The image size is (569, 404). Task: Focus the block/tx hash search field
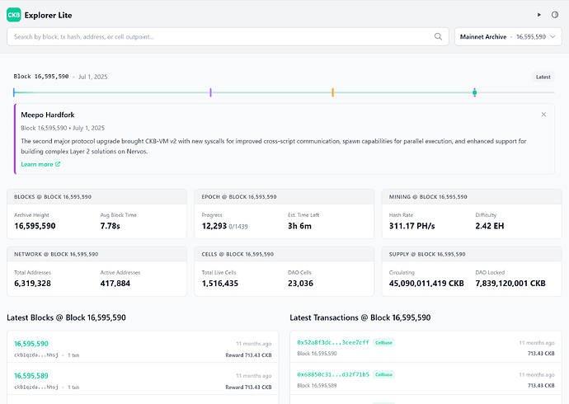pyautogui.click(x=228, y=36)
